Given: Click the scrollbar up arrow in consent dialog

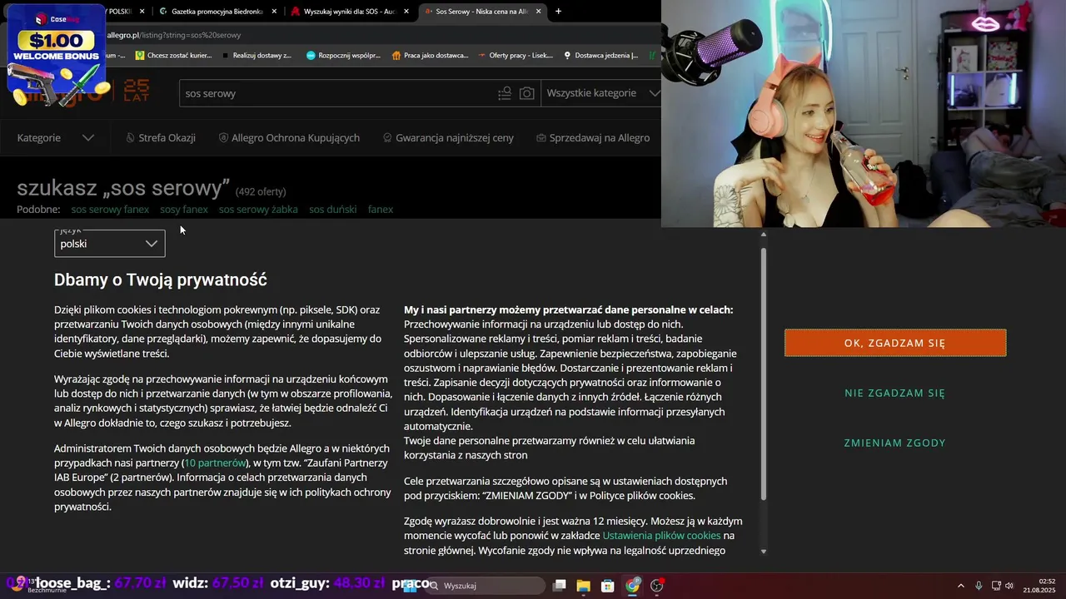Looking at the screenshot, I should pyautogui.click(x=764, y=234).
